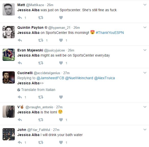Open the #ThankYouESPN hashtag

tap(110, 33)
